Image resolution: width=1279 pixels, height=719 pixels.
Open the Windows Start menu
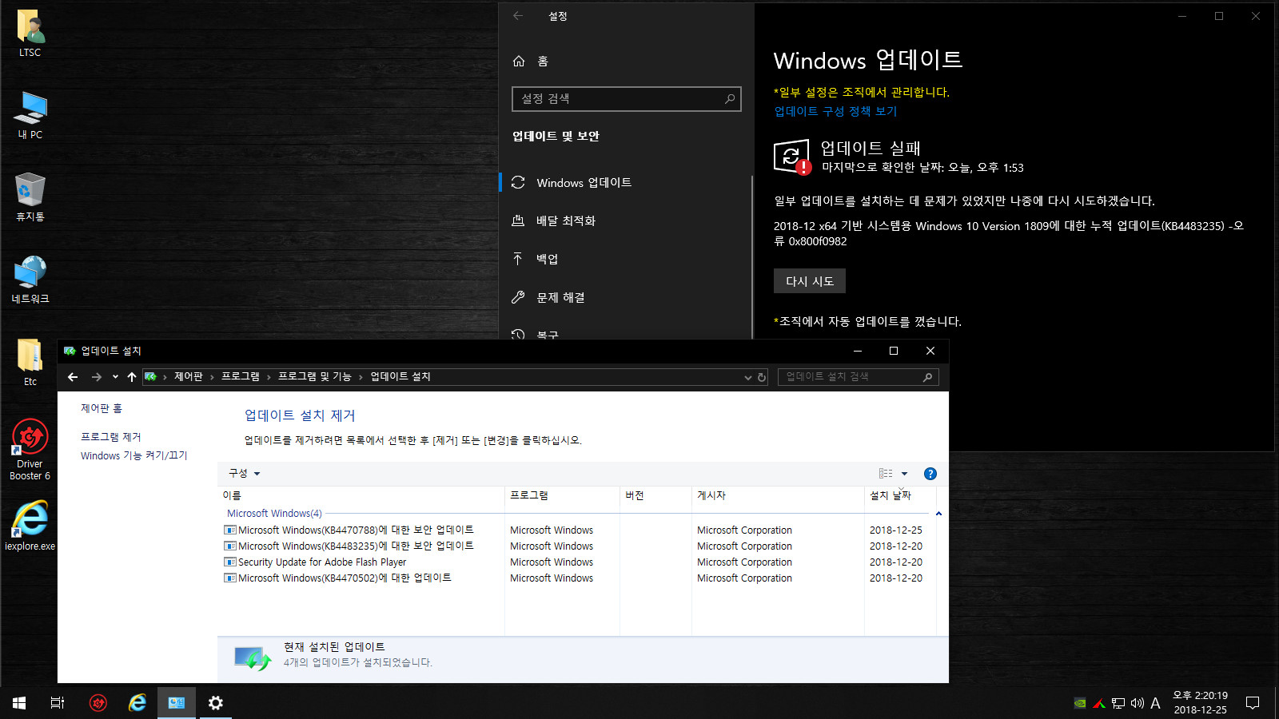point(19,703)
